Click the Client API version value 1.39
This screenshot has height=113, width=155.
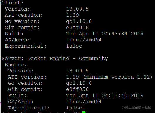point(73,15)
